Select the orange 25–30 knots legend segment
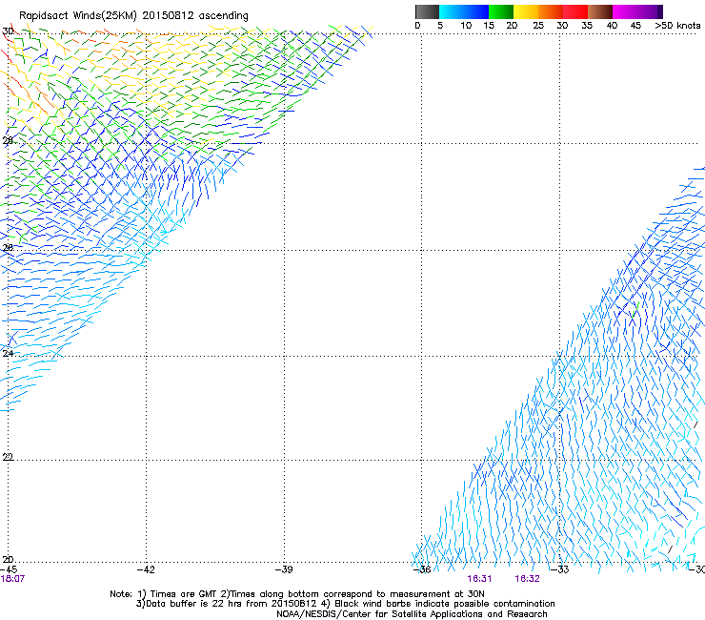The image size is (705, 620). (x=551, y=11)
